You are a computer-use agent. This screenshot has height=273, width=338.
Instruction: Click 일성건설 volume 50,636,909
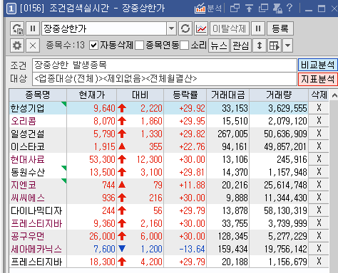pos(285,134)
